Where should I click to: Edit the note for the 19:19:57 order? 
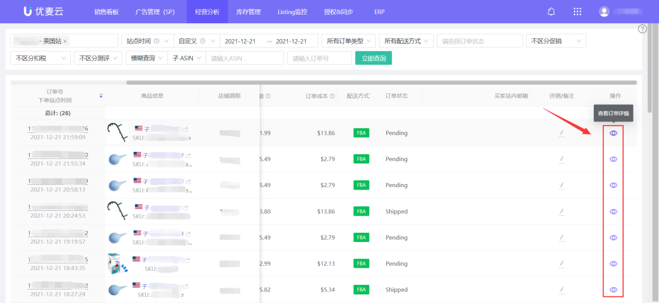(x=561, y=238)
